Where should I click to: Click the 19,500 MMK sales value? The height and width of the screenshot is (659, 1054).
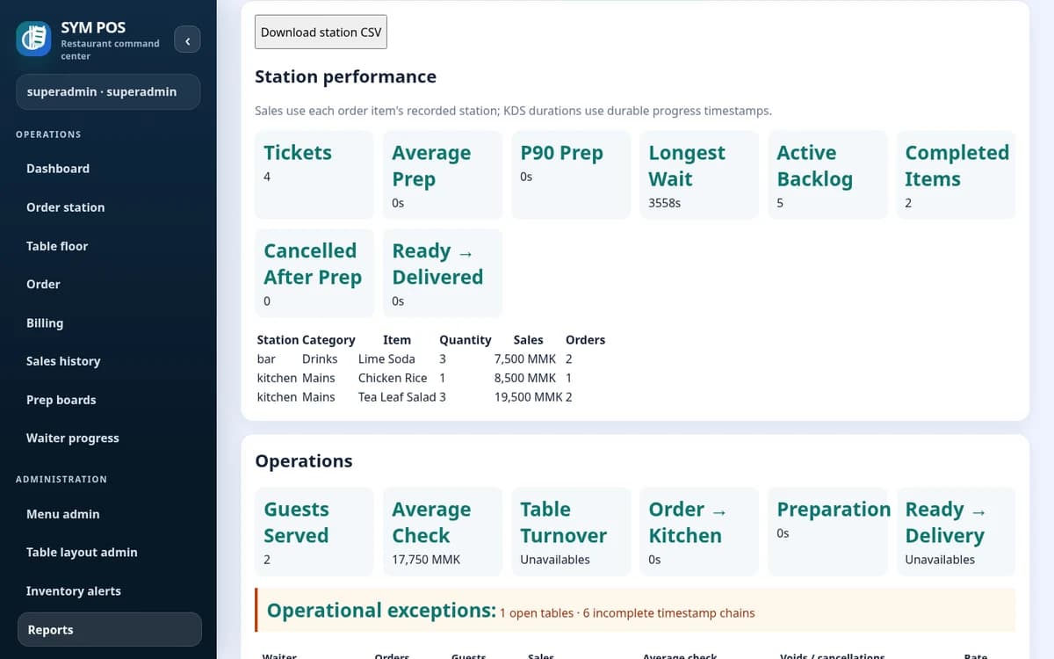[529, 397]
